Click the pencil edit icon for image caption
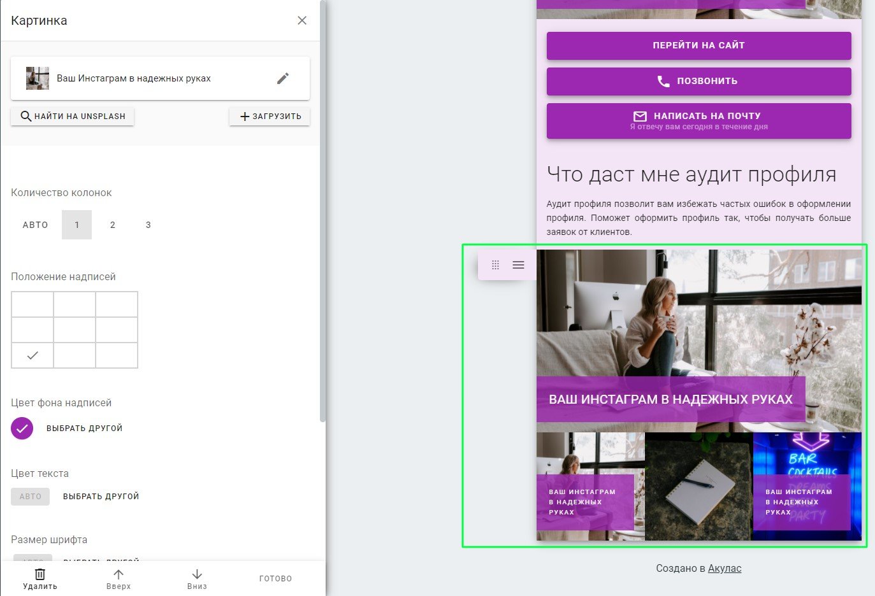Viewport: 875px width, 596px height. (x=283, y=78)
